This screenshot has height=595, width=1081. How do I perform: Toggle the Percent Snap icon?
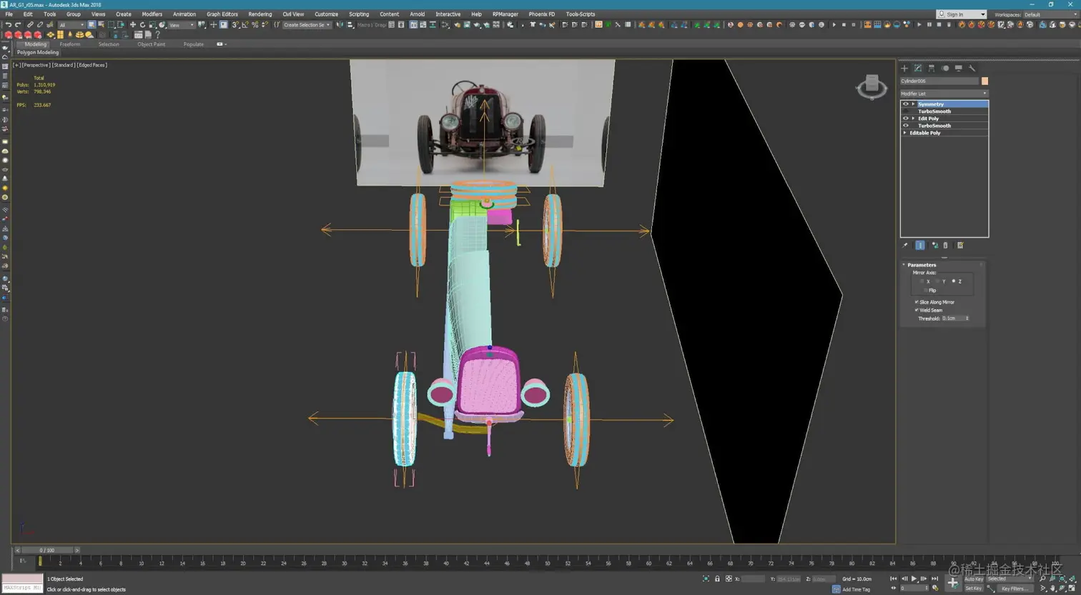255,25
